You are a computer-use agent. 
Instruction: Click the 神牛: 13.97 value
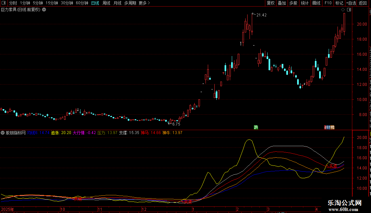(x=172, y=133)
